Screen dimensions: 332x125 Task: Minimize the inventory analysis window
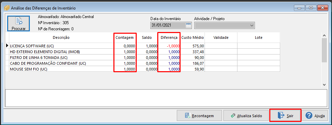[299, 8]
